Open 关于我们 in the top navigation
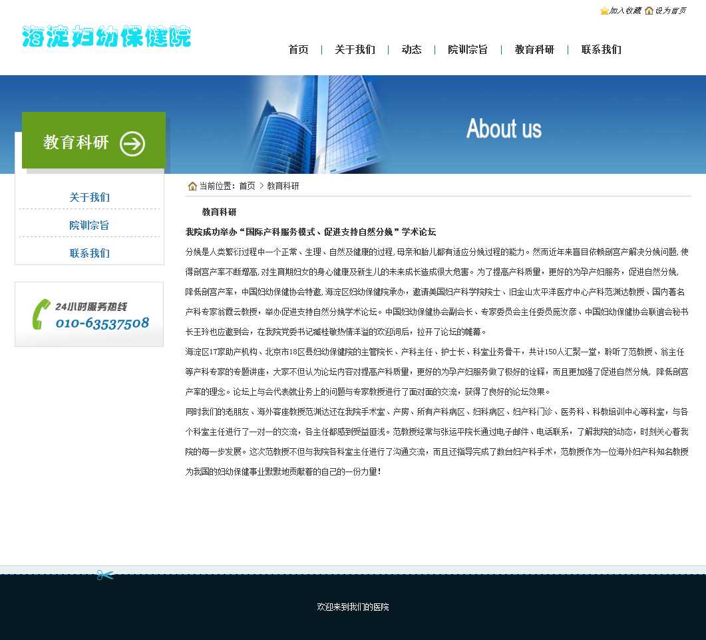This screenshot has height=640, width=706. [x=355, y=50]
